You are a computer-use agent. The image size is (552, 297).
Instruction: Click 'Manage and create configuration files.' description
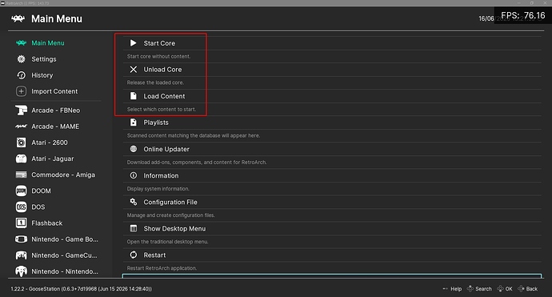point(170,215)
